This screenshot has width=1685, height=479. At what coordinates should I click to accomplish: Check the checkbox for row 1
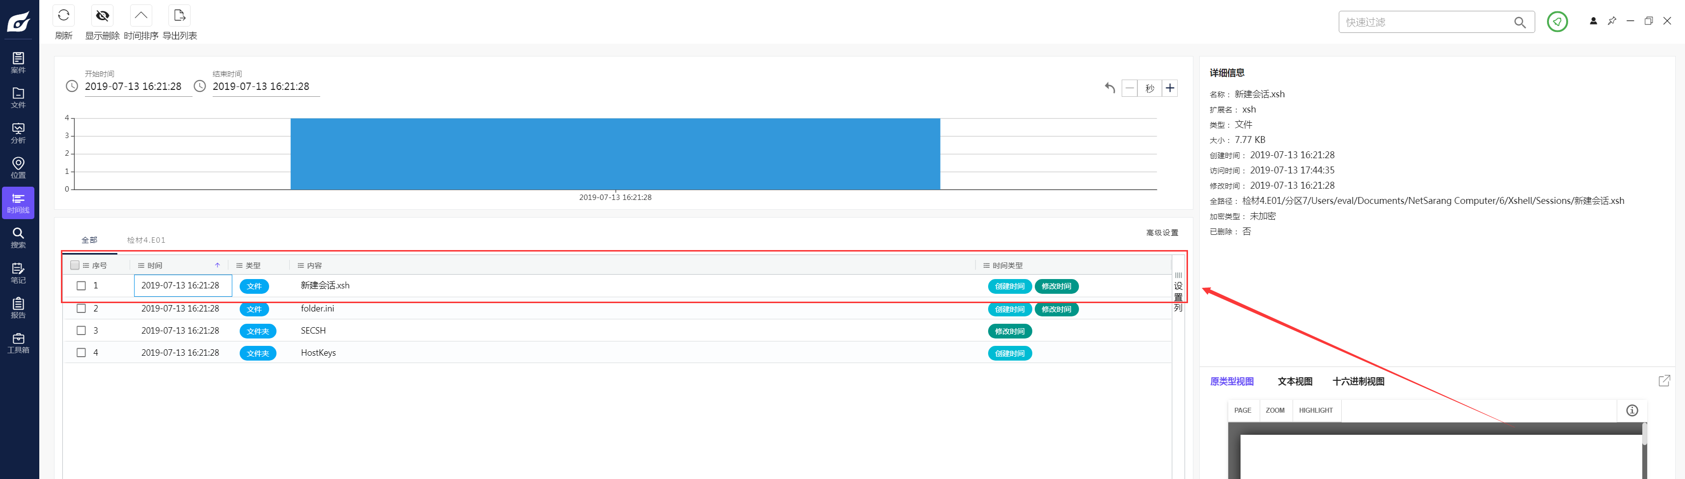pos(81,286)
